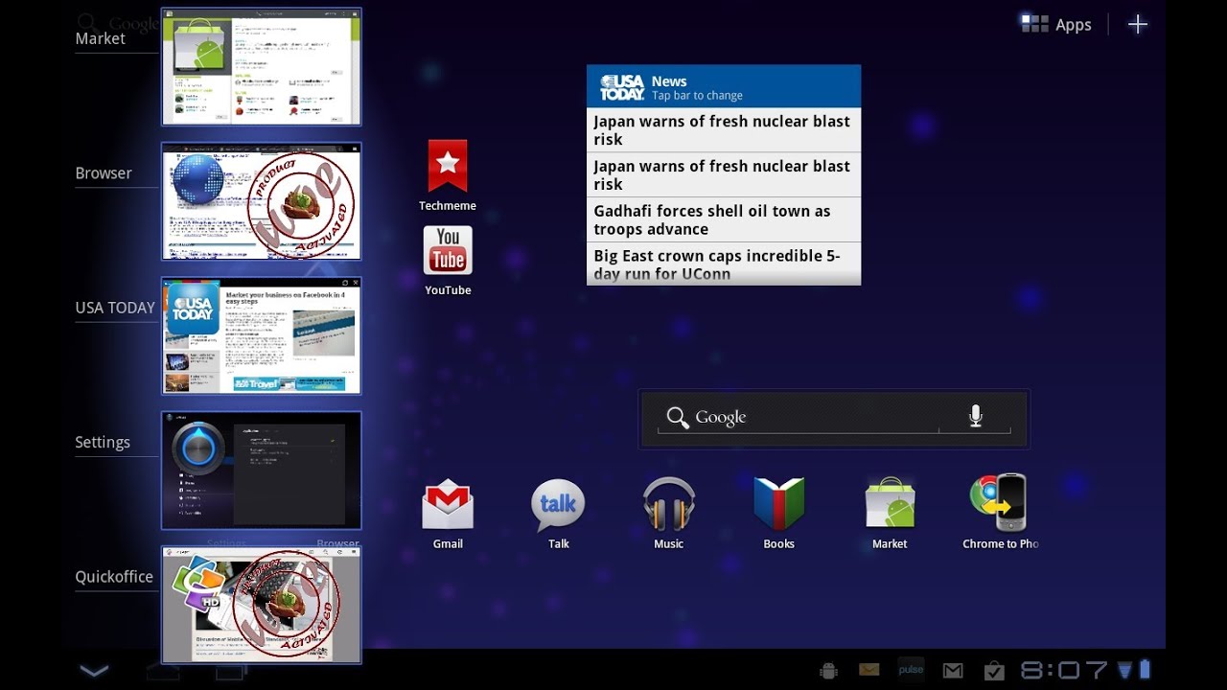Tap the USA TODAY logo in widget
The height and width of the screenshot is (690, 1227).
click(622, 87)
